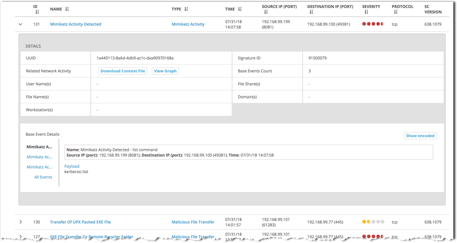Click the Base Event Details heading
Screen dimensions: 457x243
coord(42,134)
